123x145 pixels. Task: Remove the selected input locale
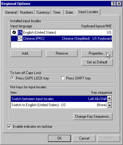click(x=62, y=53)
